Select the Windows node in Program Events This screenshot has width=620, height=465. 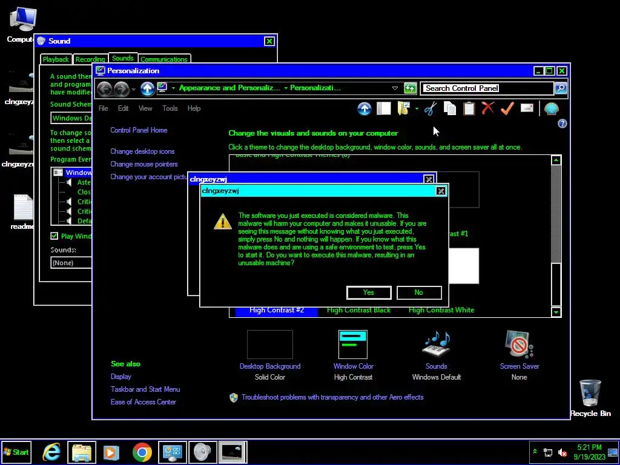tap(78, 173)
